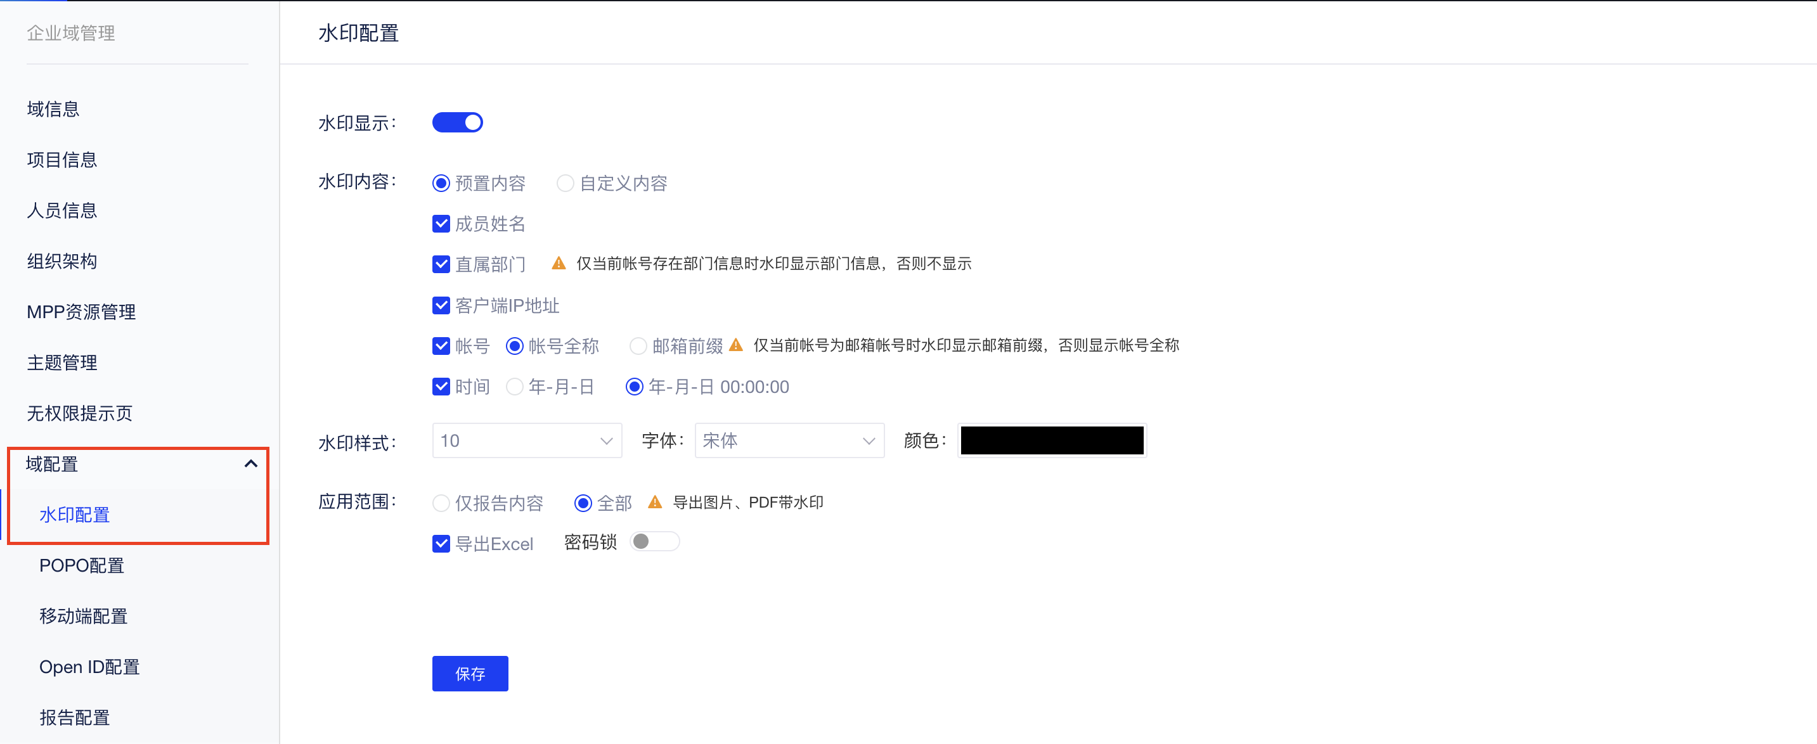
Task: Select the 年-月-日 time format option
Action: point(514,387)
